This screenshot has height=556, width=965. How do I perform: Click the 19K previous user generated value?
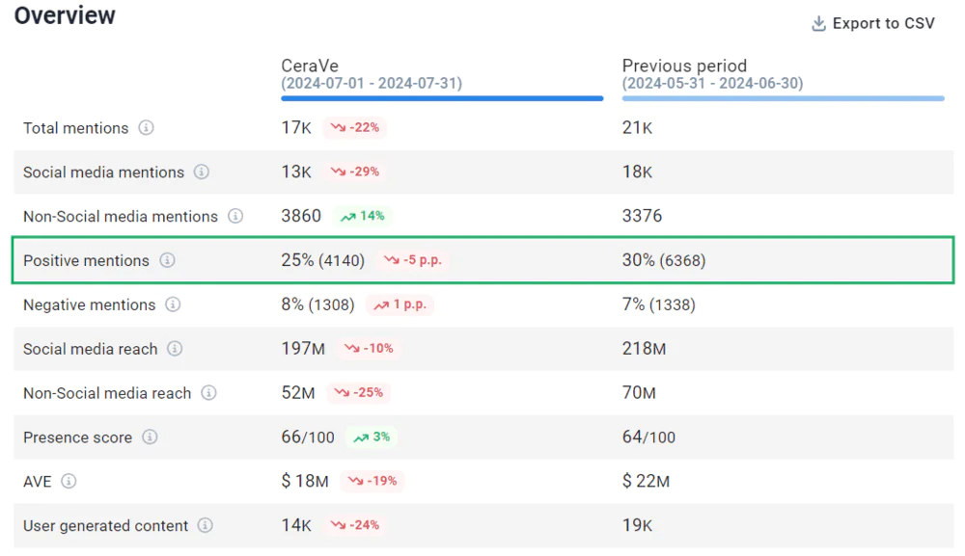click(637, 526)
